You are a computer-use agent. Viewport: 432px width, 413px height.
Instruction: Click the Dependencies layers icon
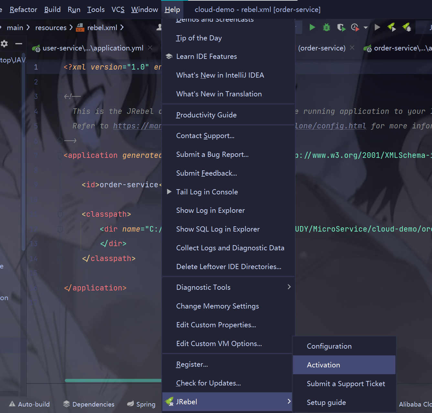(66, 404)
